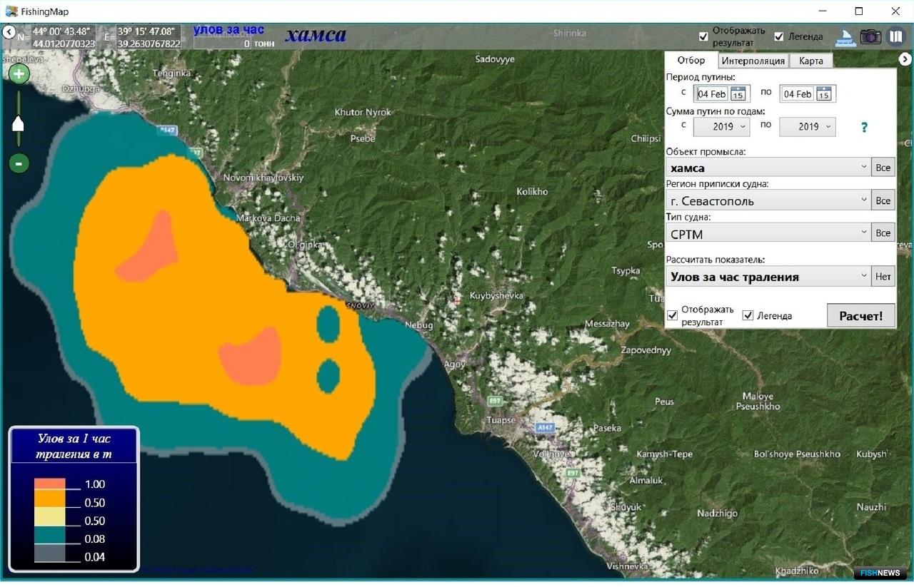Open the end date calendar picker
The height and width of the screenshot is (587, 914).
pos(823,93)
